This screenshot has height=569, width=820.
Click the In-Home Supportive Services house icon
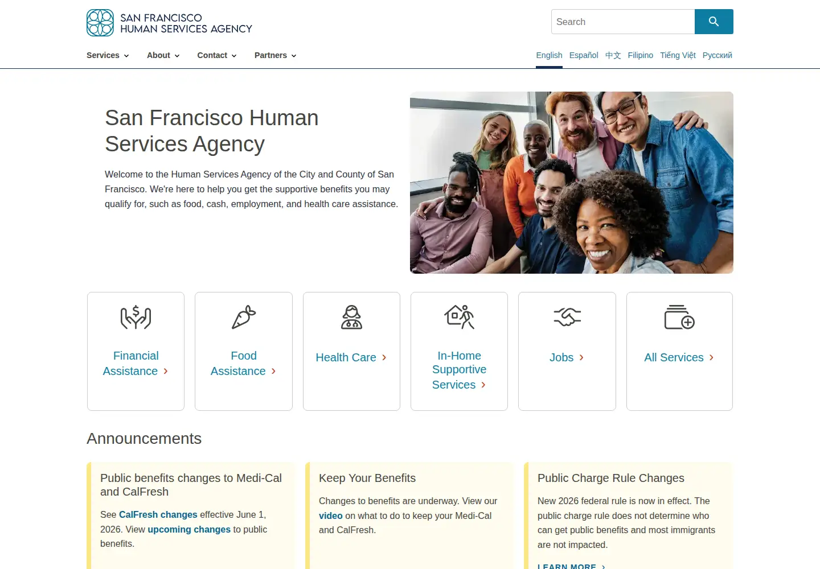point(460,318)
